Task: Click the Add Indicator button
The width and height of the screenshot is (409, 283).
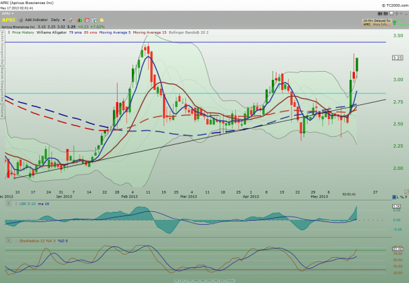Action: [x=37, y=20]
